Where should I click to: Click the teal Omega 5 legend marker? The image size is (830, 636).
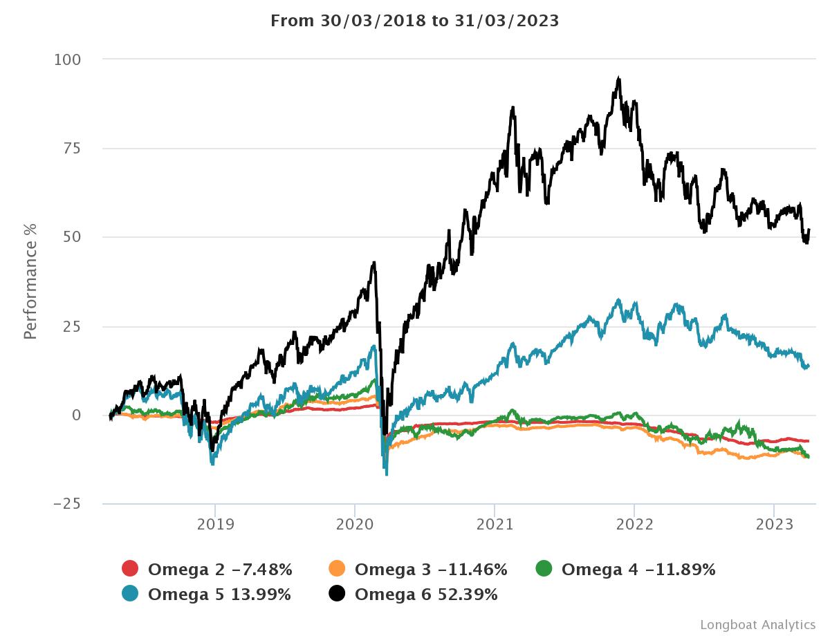(x=130, y=594)
